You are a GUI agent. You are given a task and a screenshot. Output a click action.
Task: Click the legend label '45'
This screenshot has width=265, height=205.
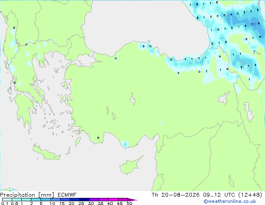point(120,203)
